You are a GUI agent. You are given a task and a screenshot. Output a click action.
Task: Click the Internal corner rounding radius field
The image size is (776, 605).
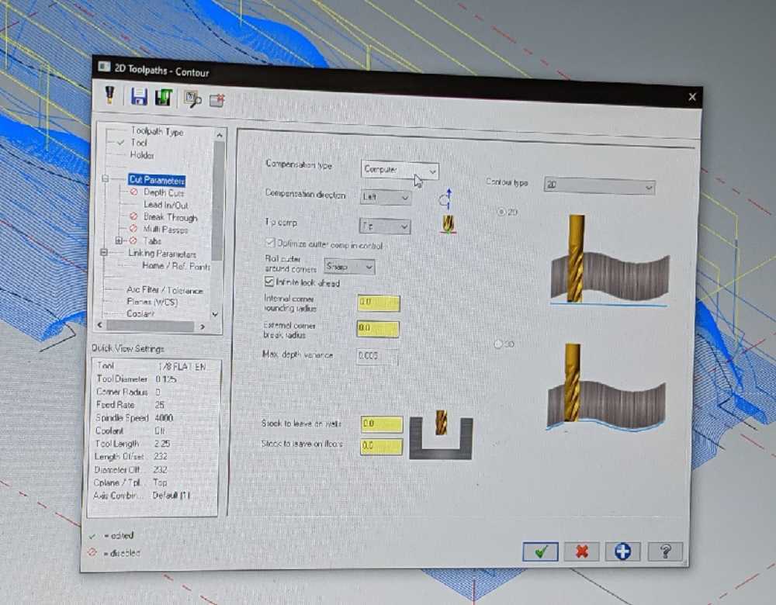(x=378, y=302)
